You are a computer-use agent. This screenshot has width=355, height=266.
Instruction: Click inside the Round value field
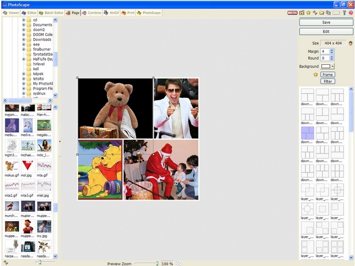pyautogui.click(x=325, y=58)
